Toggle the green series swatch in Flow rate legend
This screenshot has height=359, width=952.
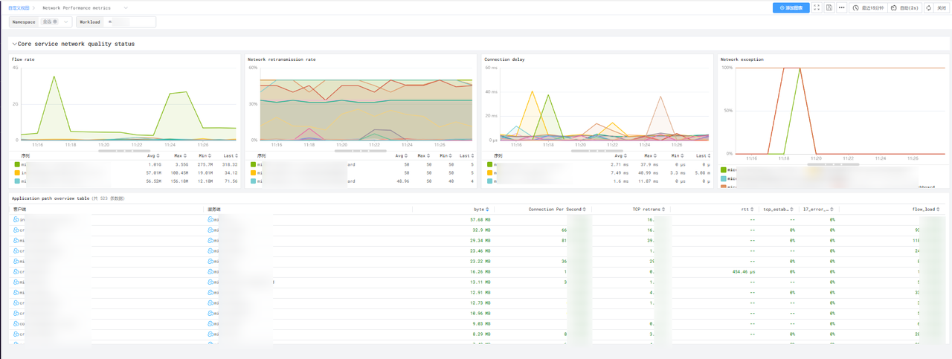click(16, 164)
